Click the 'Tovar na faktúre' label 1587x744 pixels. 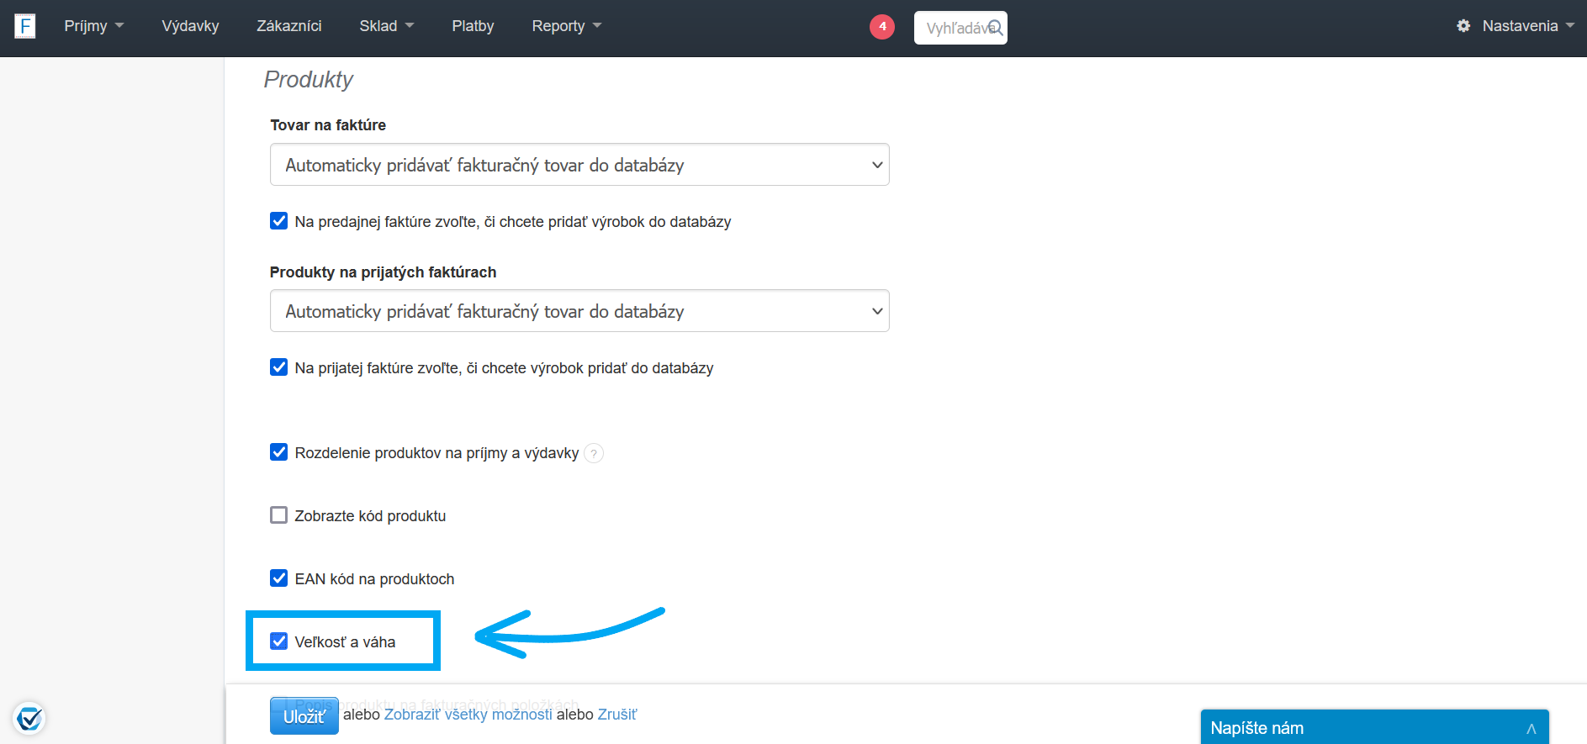coord(328,125)
